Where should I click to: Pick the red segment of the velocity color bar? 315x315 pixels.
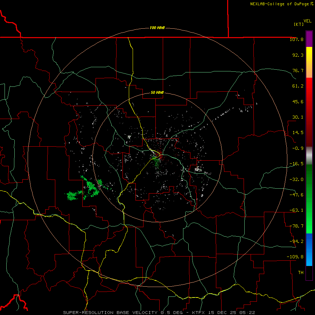(309, 112)
